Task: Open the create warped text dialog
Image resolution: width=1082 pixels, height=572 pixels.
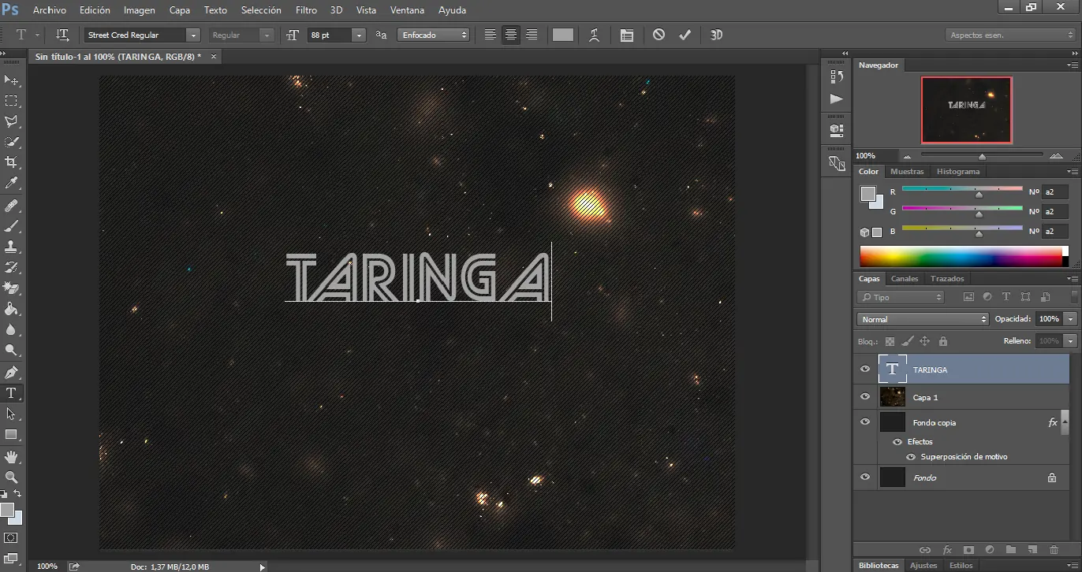Action: click(x=595, y=35)
